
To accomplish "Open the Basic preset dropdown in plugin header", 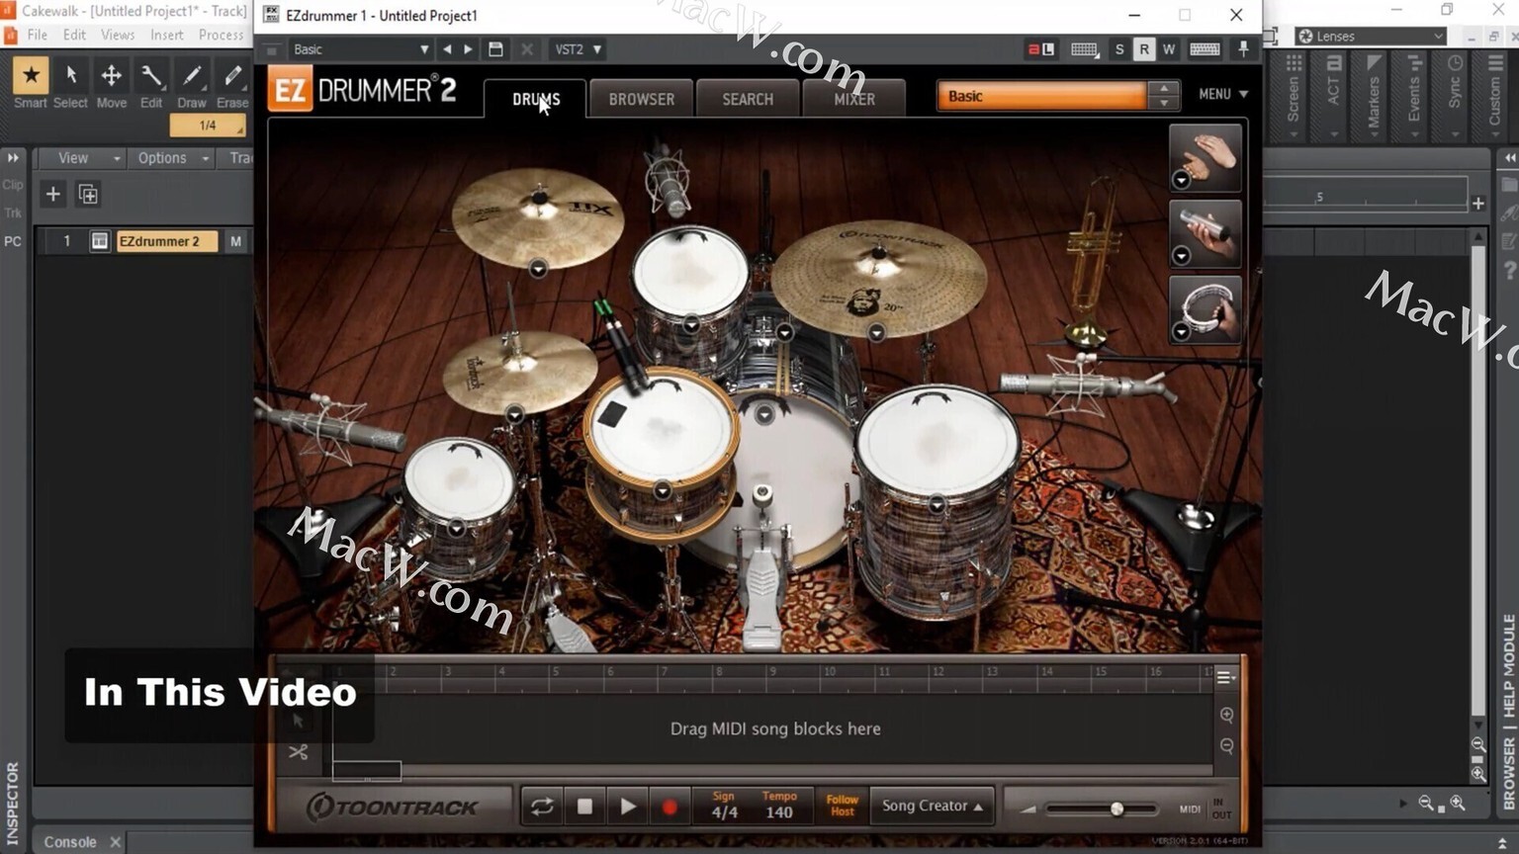I will 360,49.
